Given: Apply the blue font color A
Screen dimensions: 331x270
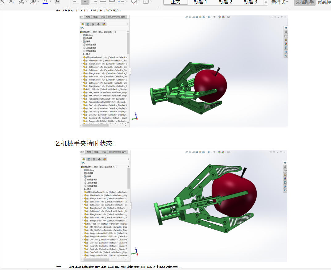Looking at the screenshot, I should (45, 2).
